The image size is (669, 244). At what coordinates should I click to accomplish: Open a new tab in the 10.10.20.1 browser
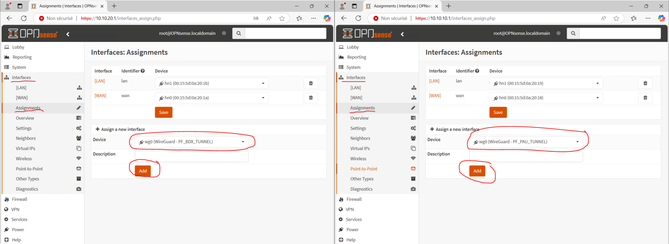pos(114,6)
